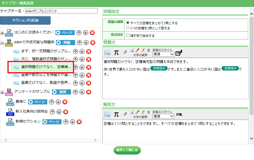Insert math formula (π) in 問題文 editor
254x160 pixels.
tap(116, 53)
